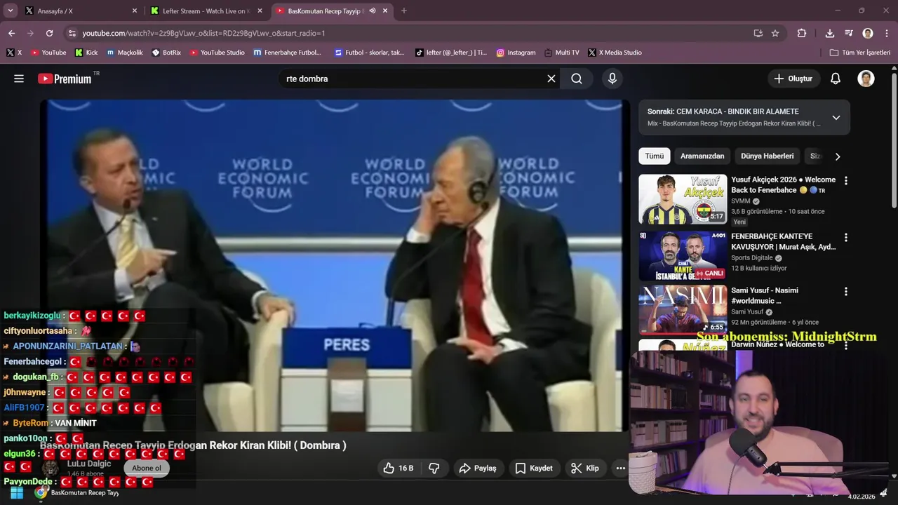
Task: Show more filter chips with right arrow
Action: tap(837, 156)
